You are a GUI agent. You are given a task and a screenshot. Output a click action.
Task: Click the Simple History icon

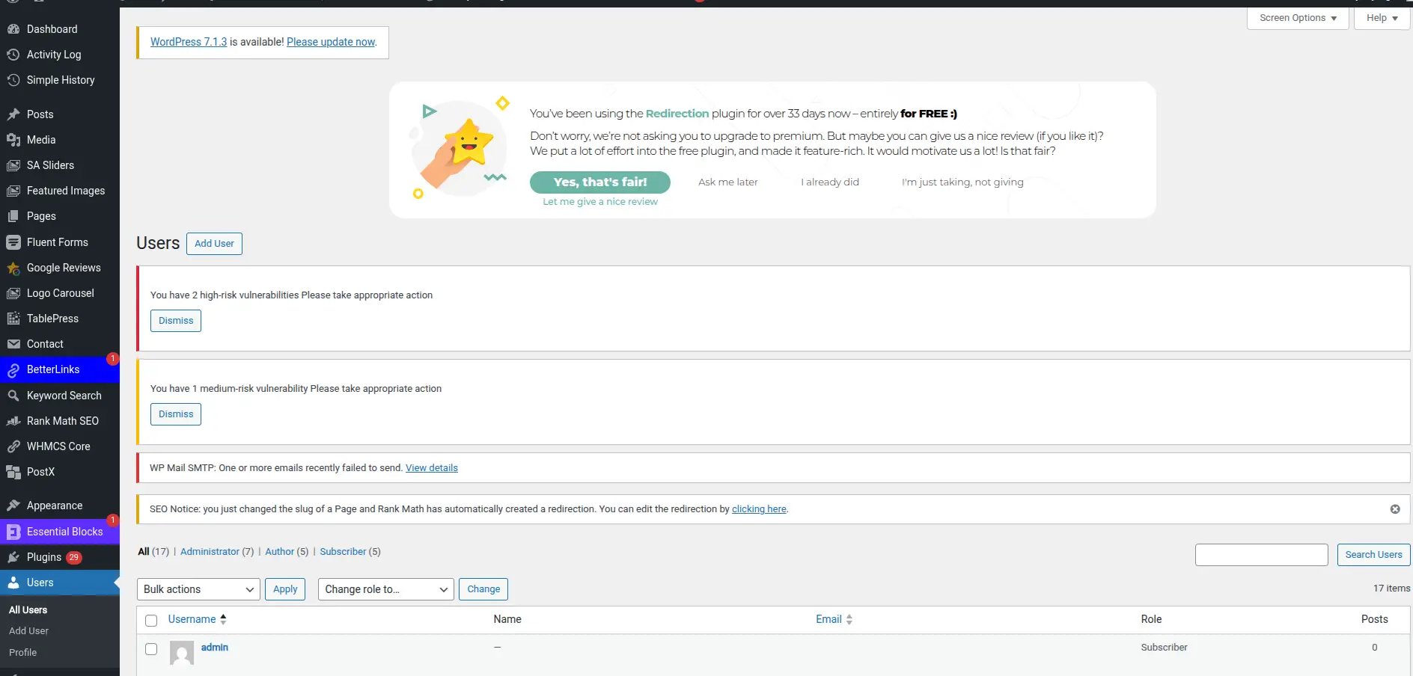13,80
